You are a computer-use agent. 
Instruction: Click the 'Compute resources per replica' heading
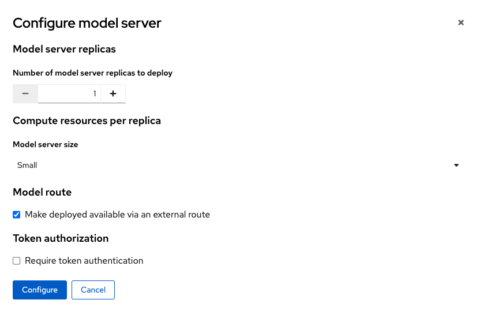pyautogui.click(x=87, y=121)
